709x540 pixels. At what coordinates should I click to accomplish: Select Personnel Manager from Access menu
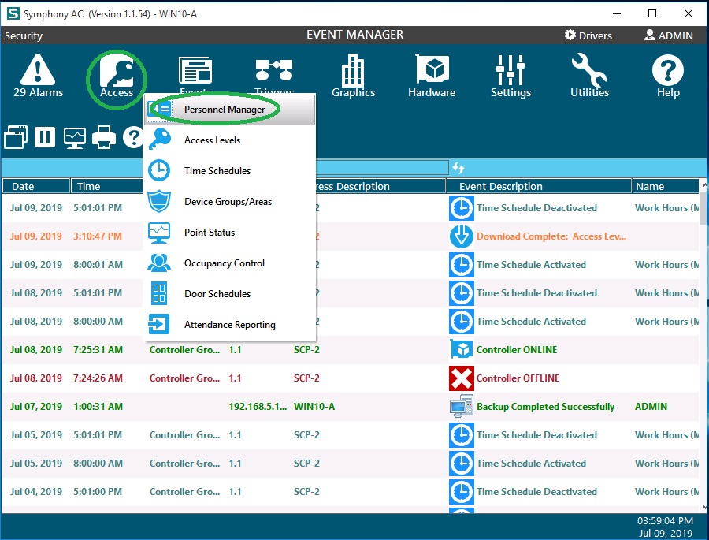point(230,110)
